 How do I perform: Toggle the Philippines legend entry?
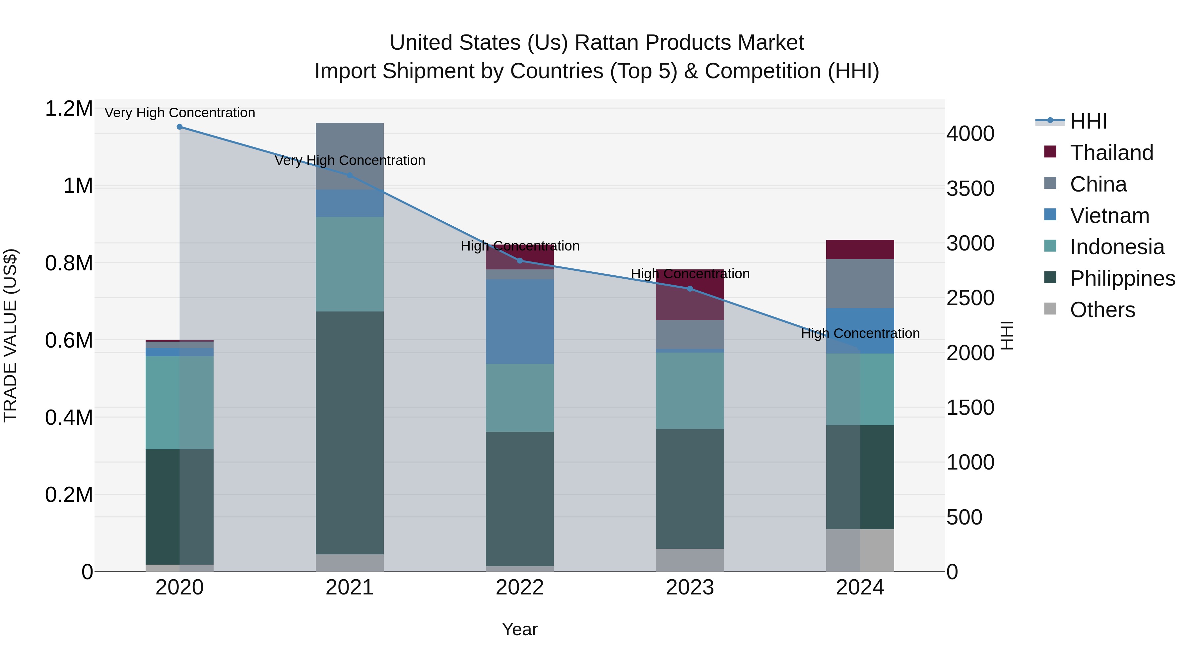click(1110, 278)
